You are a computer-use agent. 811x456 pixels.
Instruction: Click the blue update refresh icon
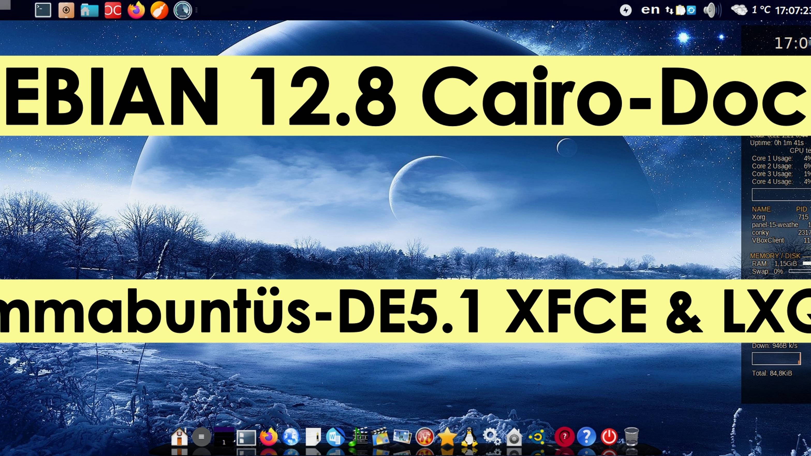pos(691,10)
